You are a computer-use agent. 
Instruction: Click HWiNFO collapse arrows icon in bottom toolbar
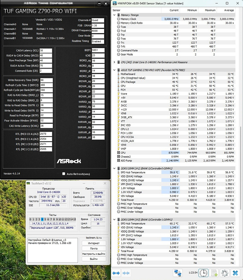point(126,273)
